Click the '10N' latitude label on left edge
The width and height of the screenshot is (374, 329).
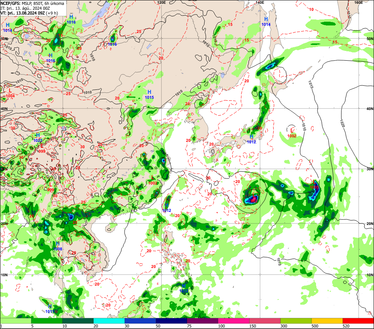(4, 275)
